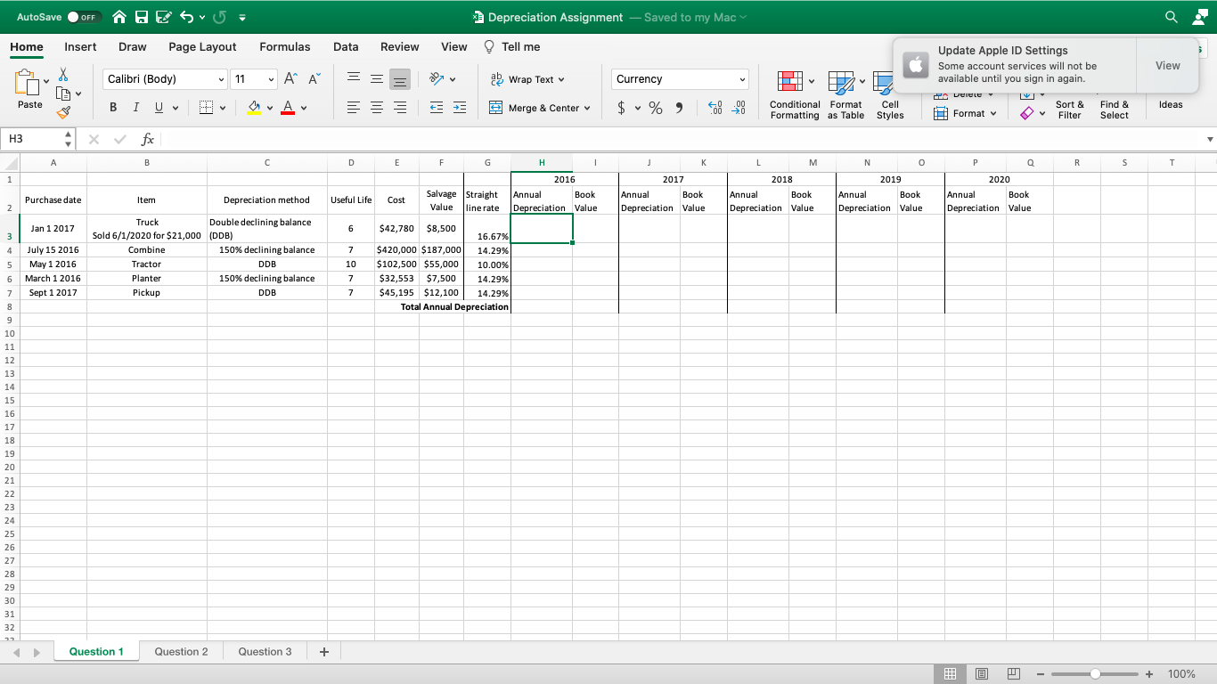This screenshot has height=684, width=1217.
Task: Switch to the Formulas ribbon tab
Action: 285,46
